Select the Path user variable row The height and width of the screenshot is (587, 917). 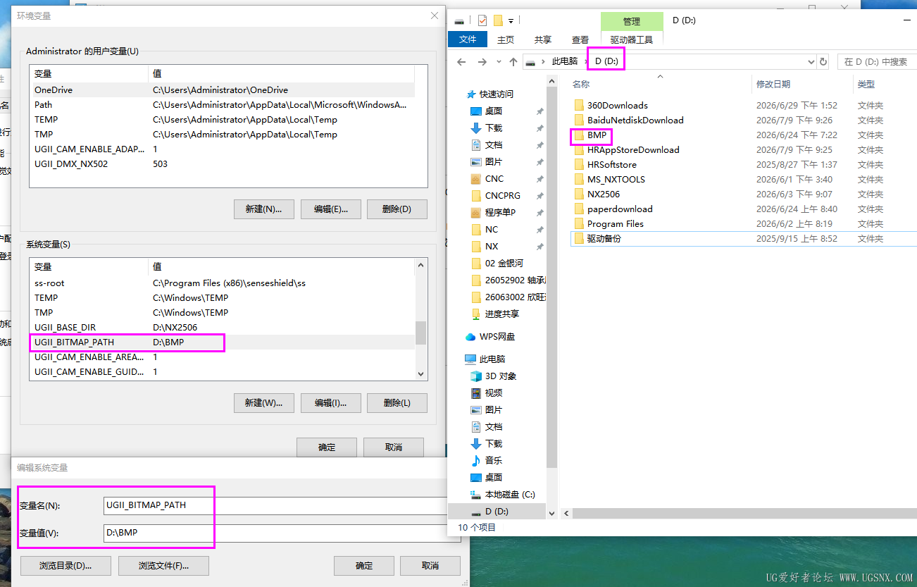(223, 104)
